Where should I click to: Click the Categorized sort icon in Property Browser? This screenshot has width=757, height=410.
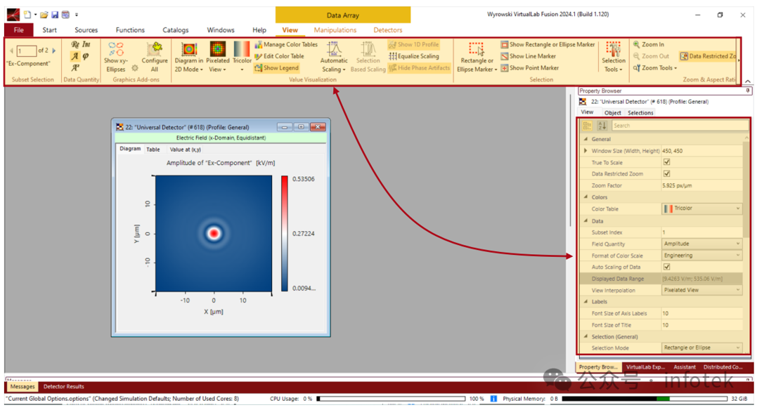point(587,126)
